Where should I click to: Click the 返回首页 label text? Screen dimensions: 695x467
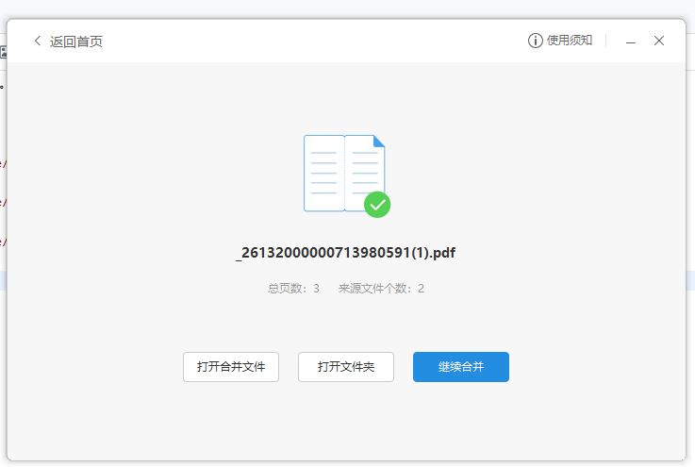coord(76,42)
